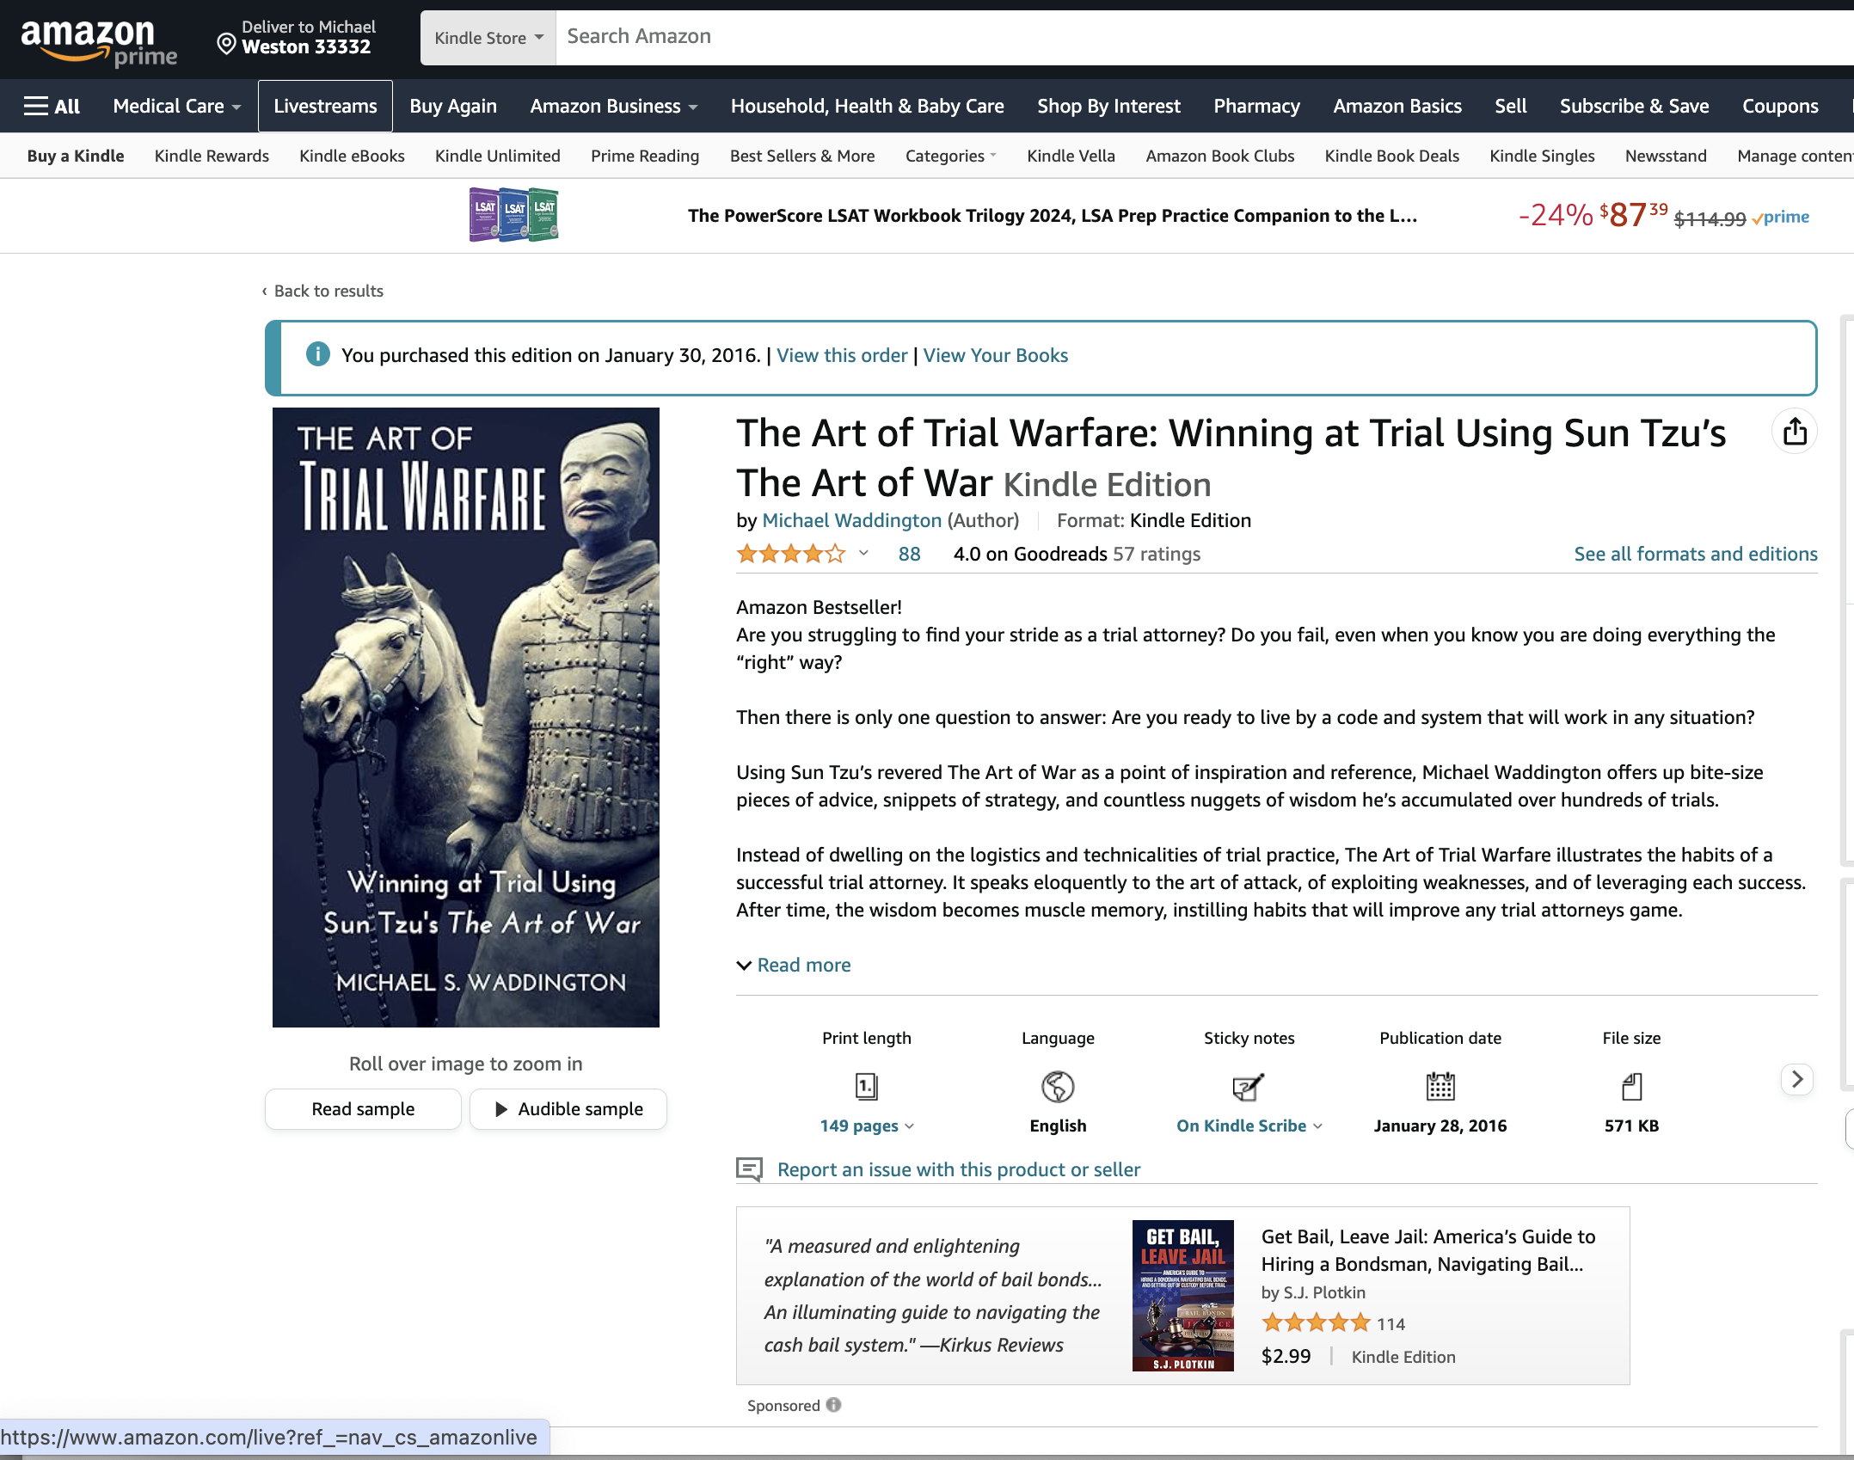Click Report an issue with this product or seller
The height and width of the screenshot is (1460, 1854).
(959, 1169)
